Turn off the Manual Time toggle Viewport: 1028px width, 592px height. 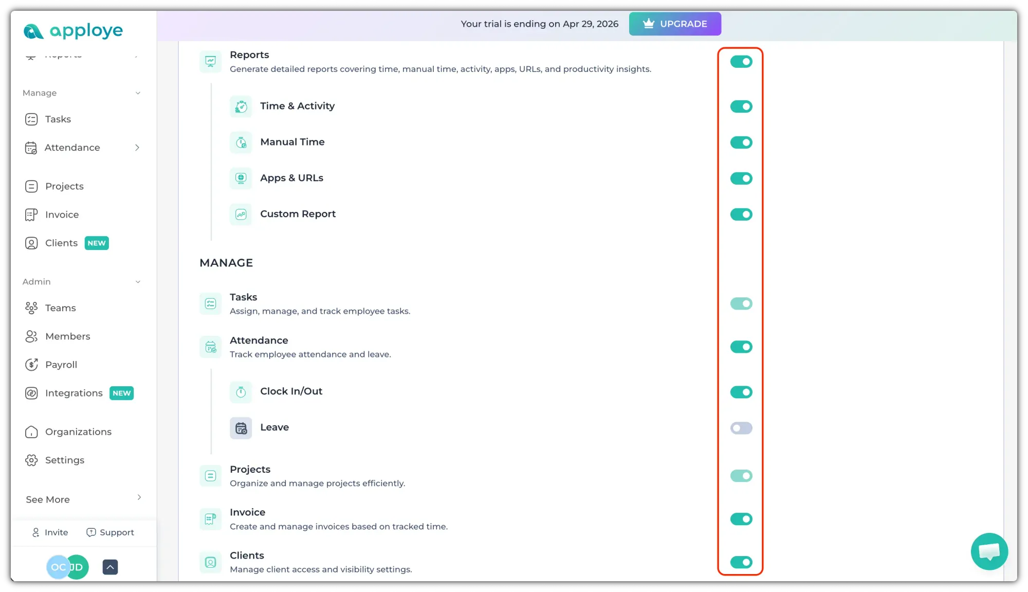[x=741, y=142]
